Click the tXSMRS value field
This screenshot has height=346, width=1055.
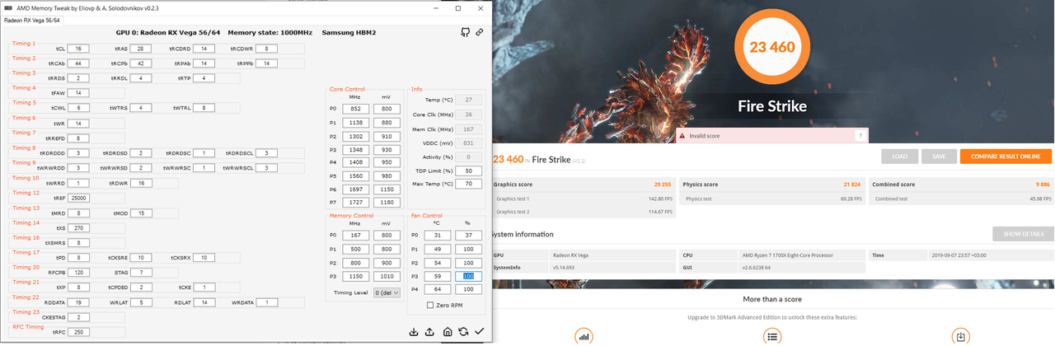click(x=78, y=243)
